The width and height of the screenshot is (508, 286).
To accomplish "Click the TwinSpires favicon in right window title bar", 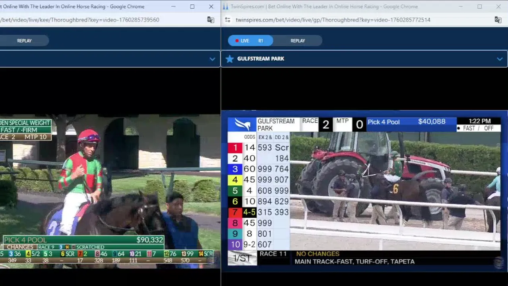I will click(226, 6).
